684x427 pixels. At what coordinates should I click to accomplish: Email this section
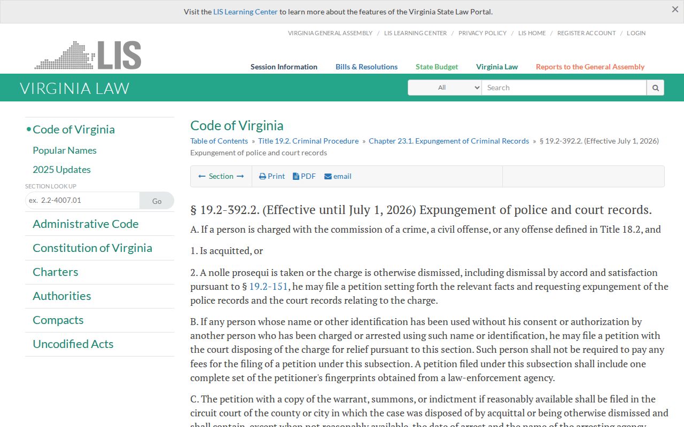click(338, 176)
